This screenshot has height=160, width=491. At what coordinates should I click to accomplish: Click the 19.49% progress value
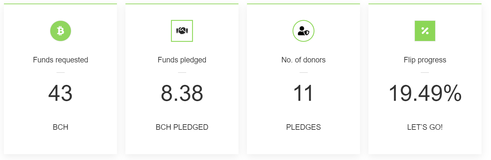click(x=425, y=94)
